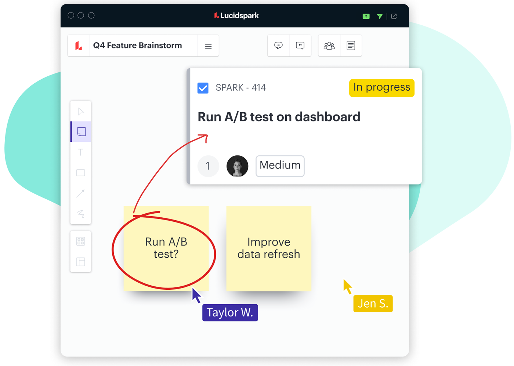Screen dimensions: 514x366
Task: Select the Text tool
Action: (81, 152)
